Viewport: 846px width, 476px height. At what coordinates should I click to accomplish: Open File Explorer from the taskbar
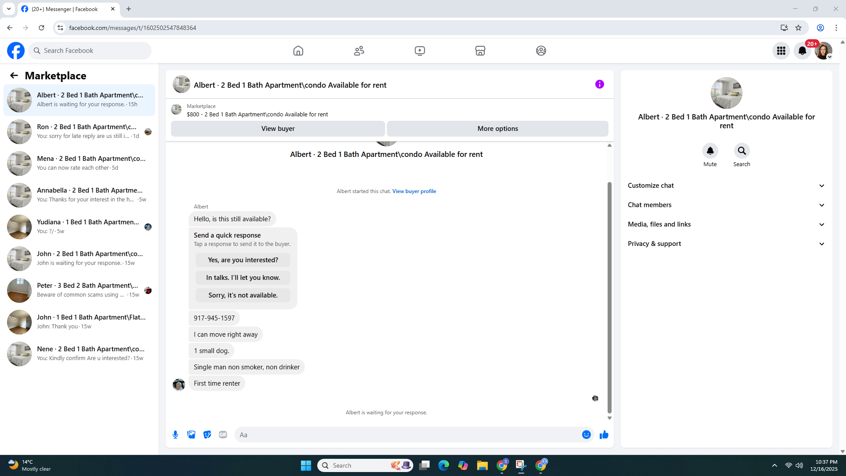coord(482,465)
